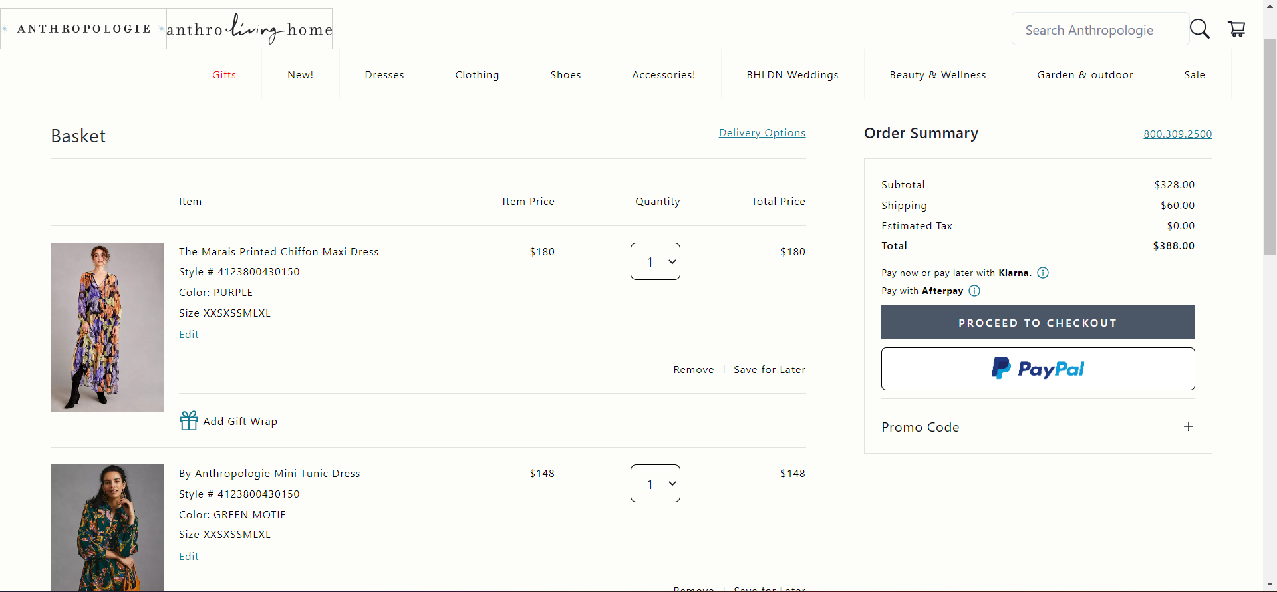Save Marais Chiffon Dress for later
The width and height of the screenshot is (1277, 592).
[x=770, y=370]
